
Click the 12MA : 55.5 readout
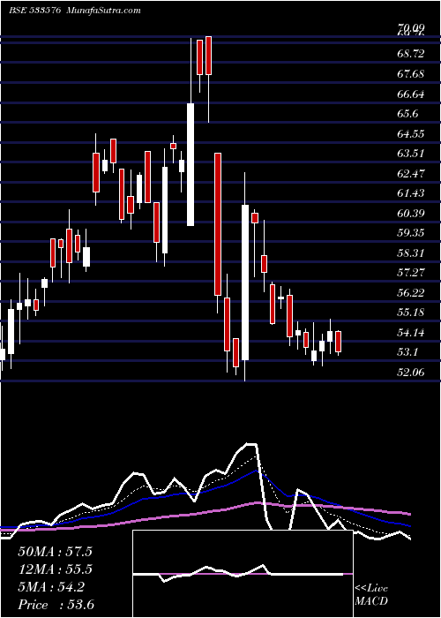click(55, 569)
